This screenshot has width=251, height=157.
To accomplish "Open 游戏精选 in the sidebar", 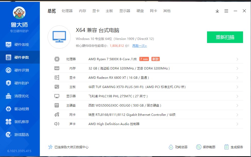I will 20,135.
